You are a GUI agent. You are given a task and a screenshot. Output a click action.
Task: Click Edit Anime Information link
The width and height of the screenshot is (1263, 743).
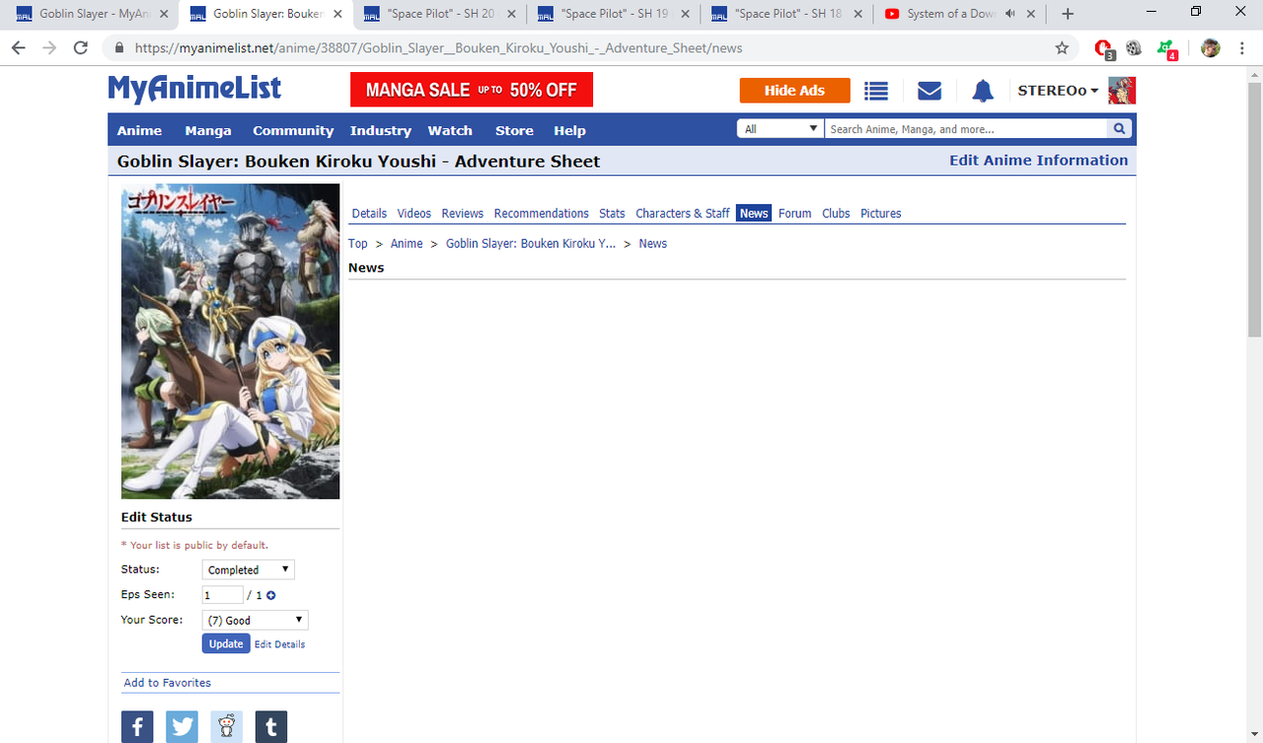coord(1038,160)
